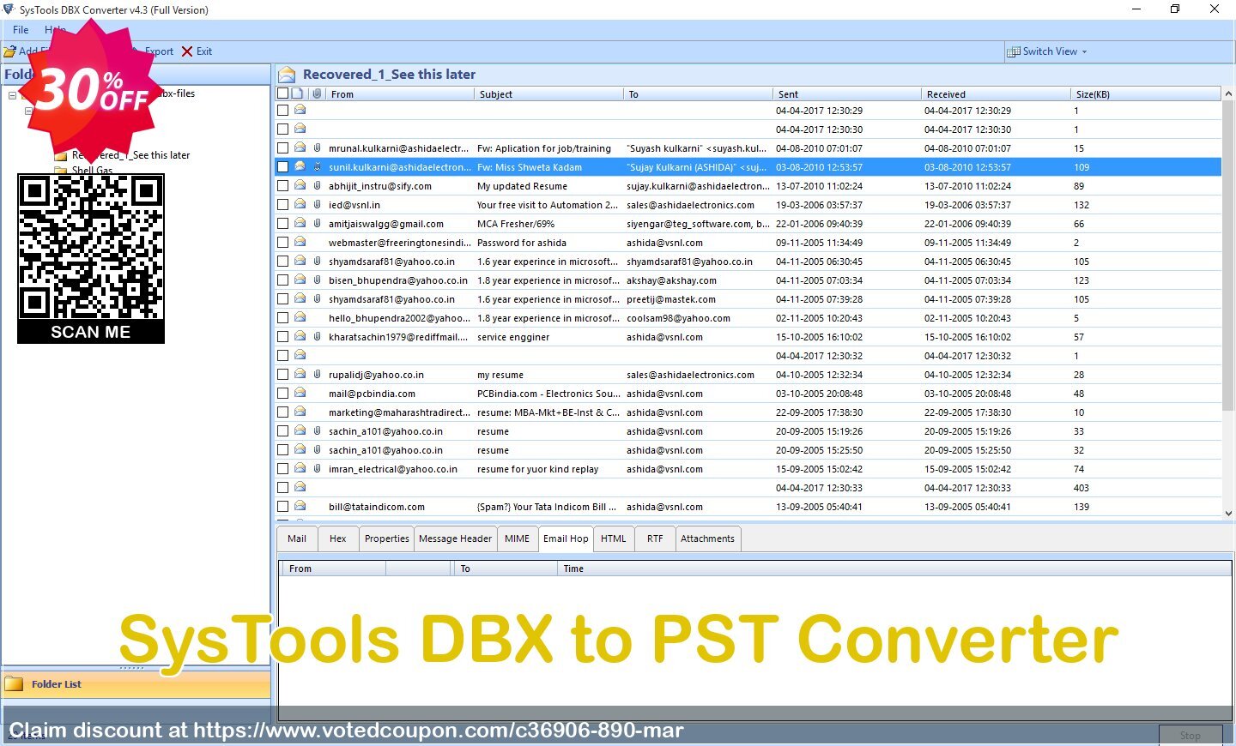Click the open-mail folder icon beside Recovered_1 title
1236x746 pixels.
click(x=288, y=75)
